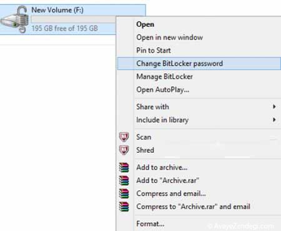Choose Pin to Start
This screenshot has width=281, height=231.
pos(154,50)
